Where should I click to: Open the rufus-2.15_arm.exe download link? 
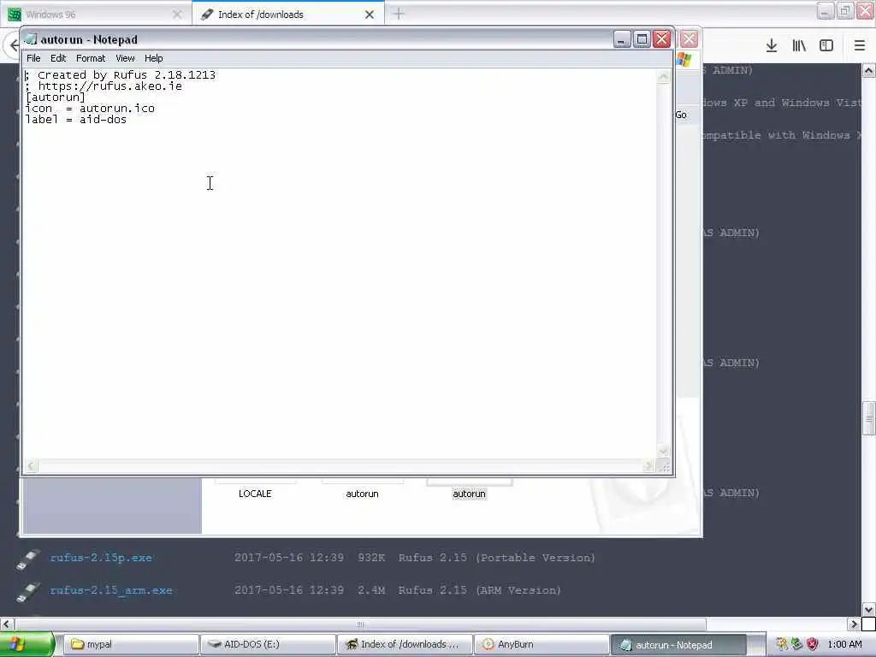111,590
